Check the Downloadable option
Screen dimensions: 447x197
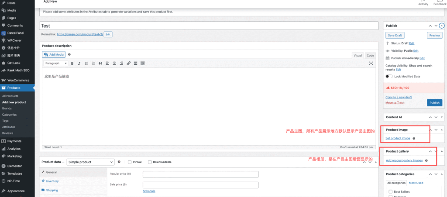(150, 162)
